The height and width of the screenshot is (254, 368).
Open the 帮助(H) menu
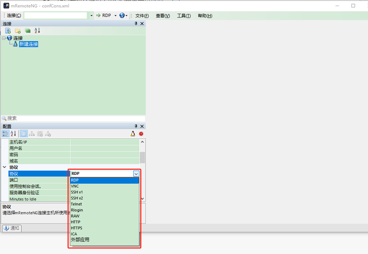pyautogui.click(x=205, y=16)
